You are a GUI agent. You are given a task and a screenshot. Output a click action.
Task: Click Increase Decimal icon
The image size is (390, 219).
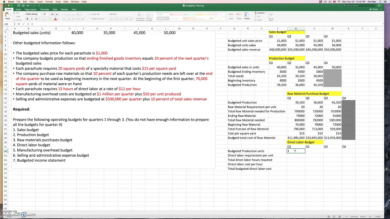pyautogui.click(x=126, y=19)
